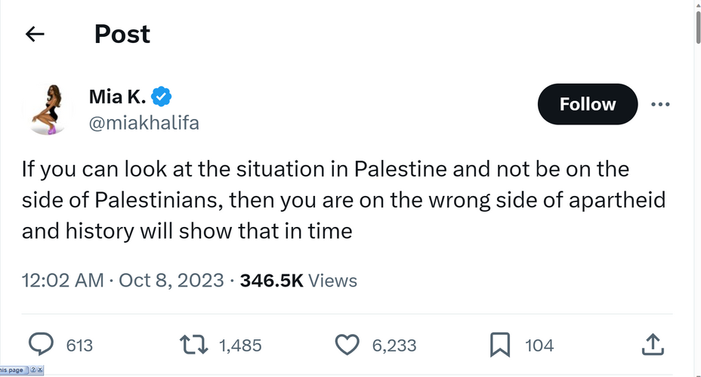Show the 613 replies count
This screenshot has height=377, width=701.
pos(79,345)
